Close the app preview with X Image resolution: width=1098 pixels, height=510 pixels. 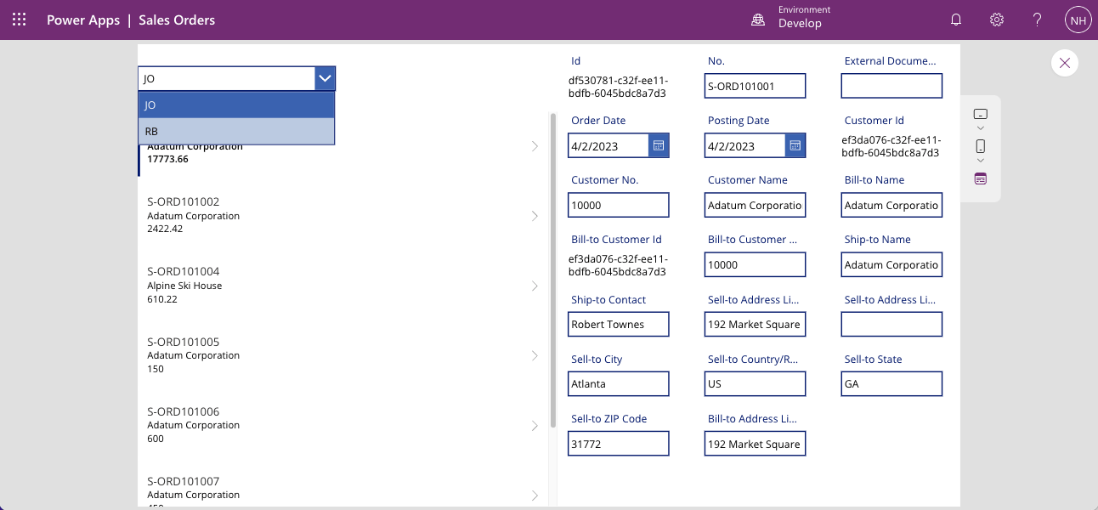pyautogui.click(x=1065, y=63)
